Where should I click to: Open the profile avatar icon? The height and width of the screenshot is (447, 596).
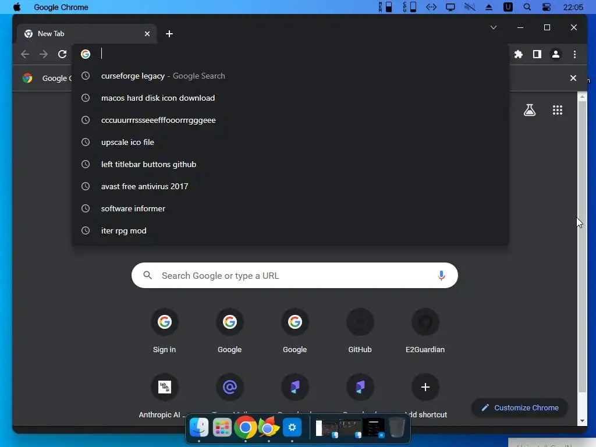pyautogui.click(x=556, y=54)
